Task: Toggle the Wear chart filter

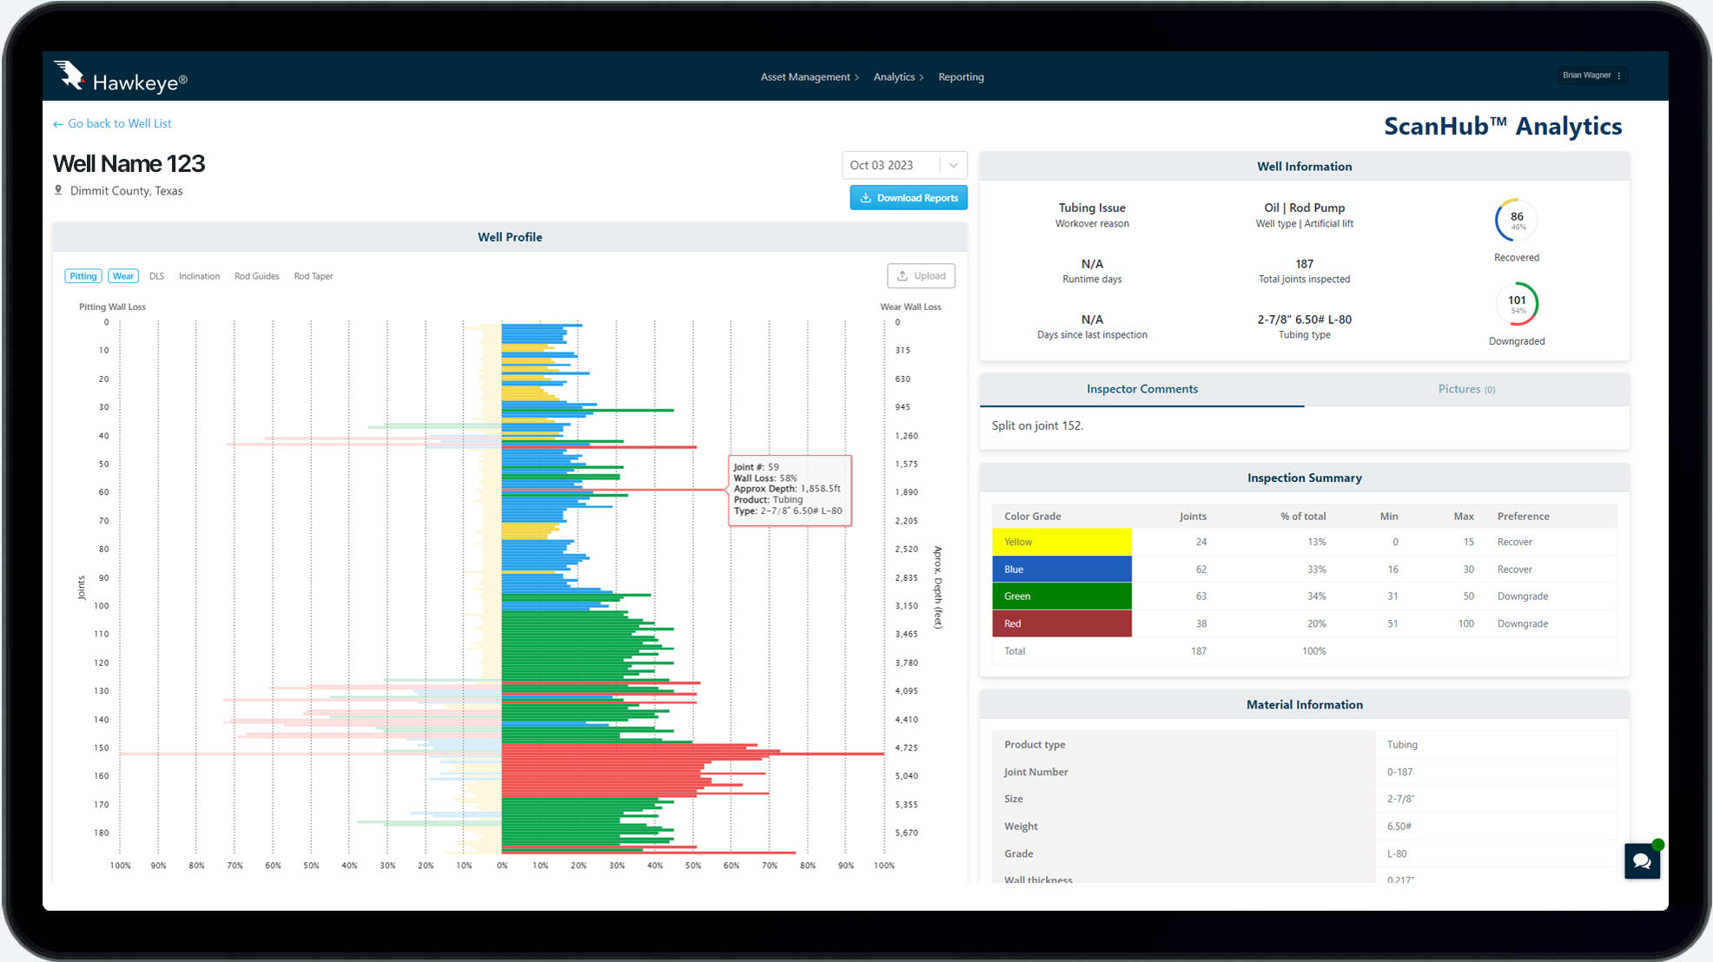Action: pos(123,276)
